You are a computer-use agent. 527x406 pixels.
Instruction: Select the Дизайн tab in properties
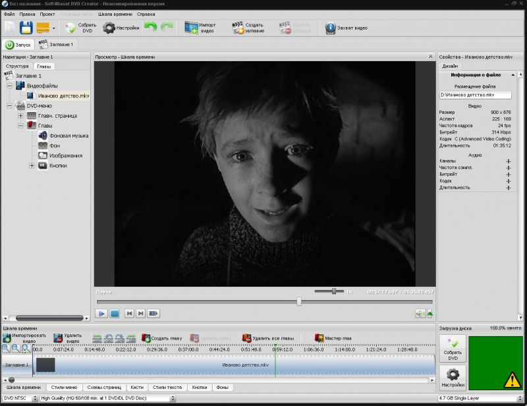click(450, 66)
